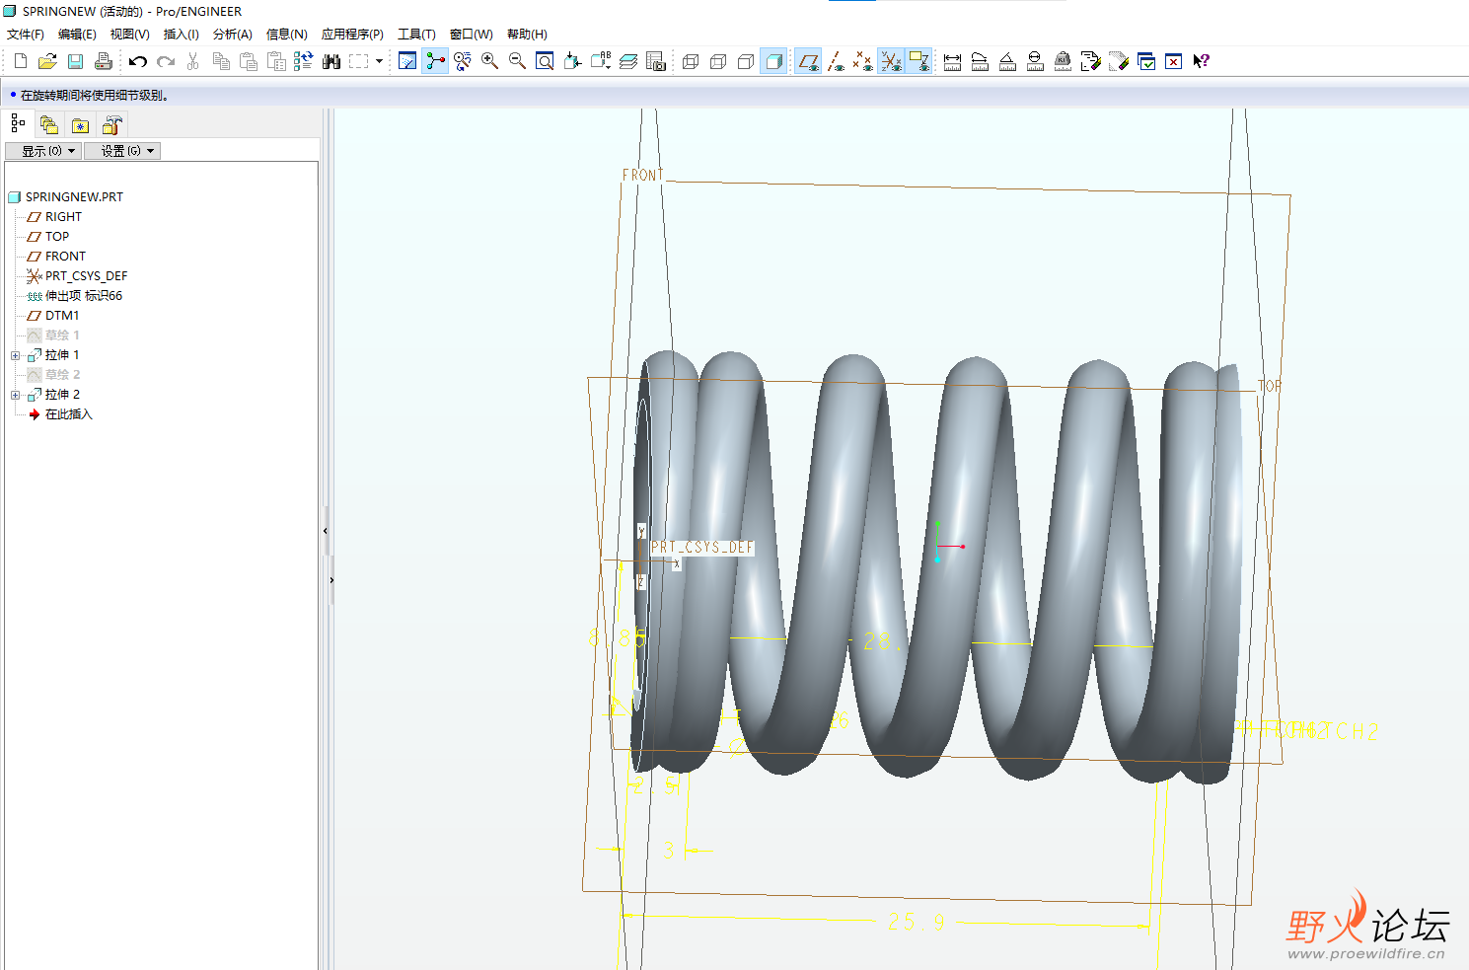The image size is (1469, 970).
Task: Click the Refit to screen icon
Action: (x=545, y=61)
